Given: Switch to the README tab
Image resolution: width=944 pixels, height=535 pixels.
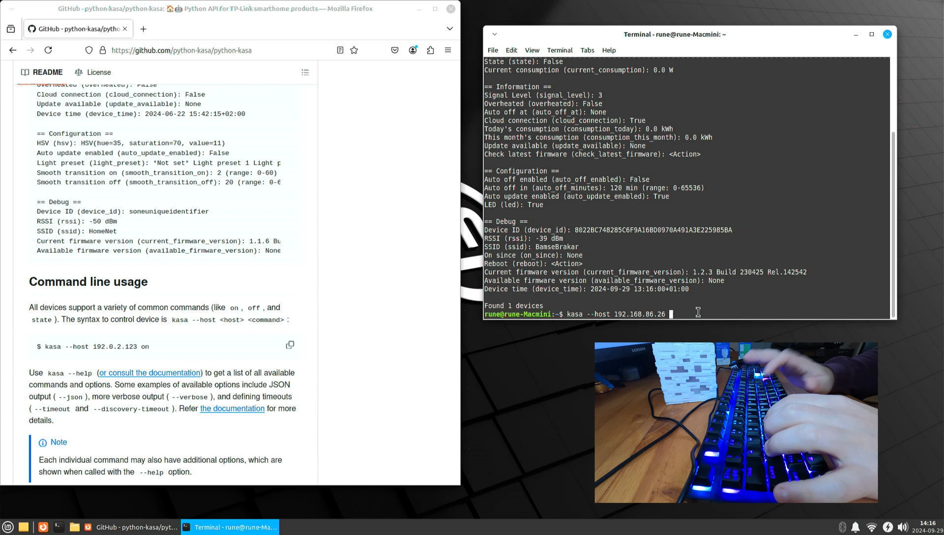Looking at the screenshot, I should (x=42, y=73).
